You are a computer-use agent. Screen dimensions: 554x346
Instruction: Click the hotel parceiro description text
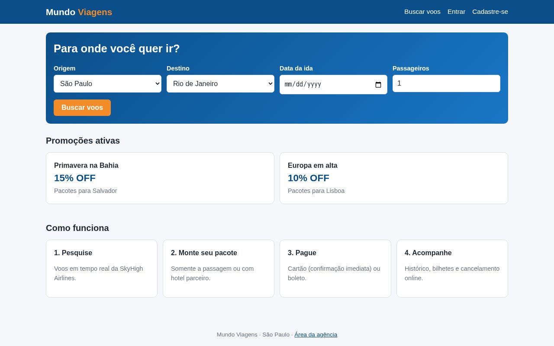click(x=213, y=273)
